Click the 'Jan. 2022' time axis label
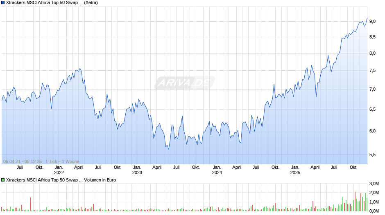Viewport: 385px width, 215px height. [59, 170]
